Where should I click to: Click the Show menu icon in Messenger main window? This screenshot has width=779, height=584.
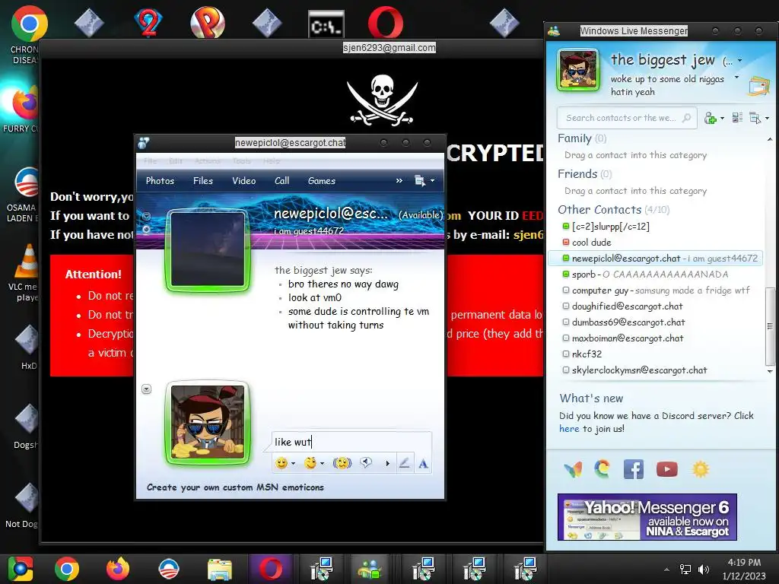(x=755, y=118)
